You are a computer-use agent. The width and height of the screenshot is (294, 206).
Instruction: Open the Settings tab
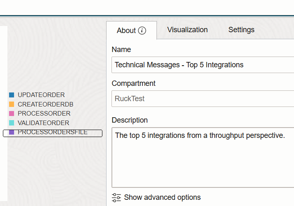[241, 30]
